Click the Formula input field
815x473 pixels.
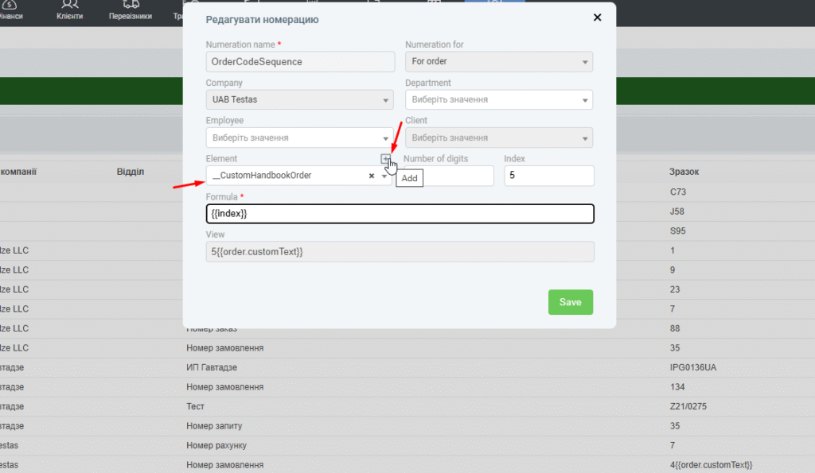click(x=400, y=214)
